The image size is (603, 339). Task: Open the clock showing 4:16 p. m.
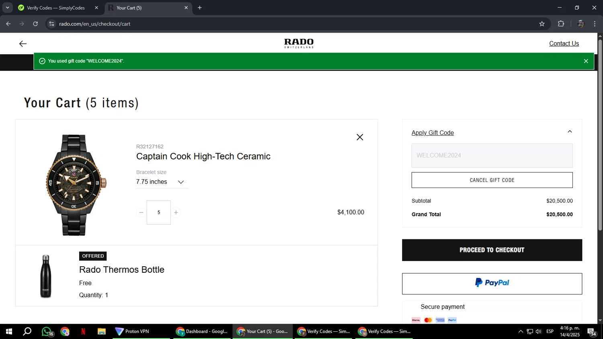coord(570,331)
